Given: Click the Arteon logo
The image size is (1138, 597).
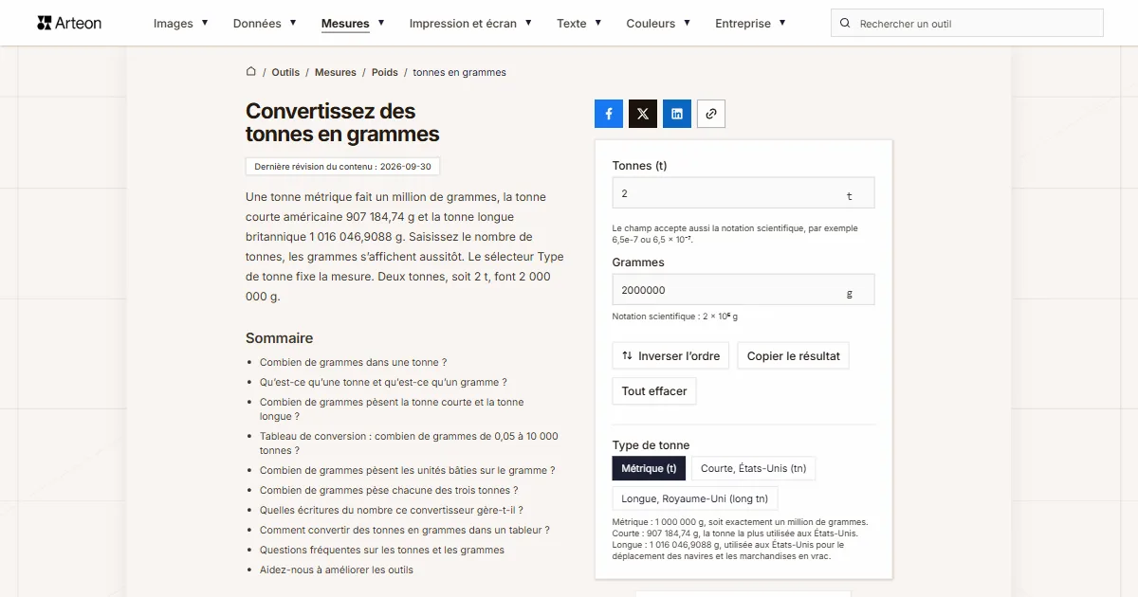Looking at the screenshot, I should point(69,23).
